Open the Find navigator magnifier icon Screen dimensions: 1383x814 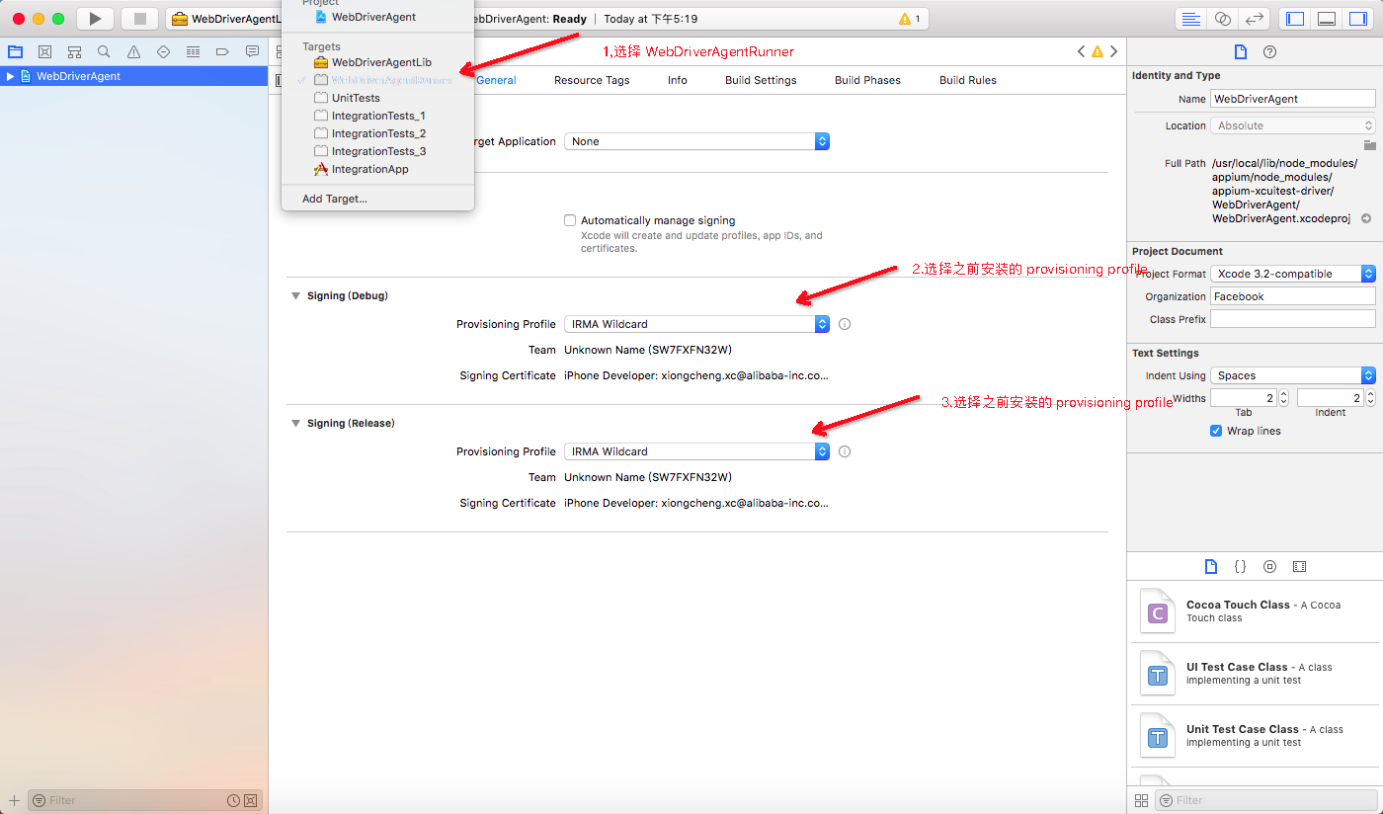104,51
